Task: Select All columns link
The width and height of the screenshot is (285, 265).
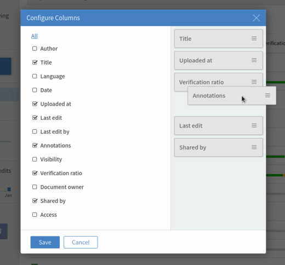Action: point(35,36)
